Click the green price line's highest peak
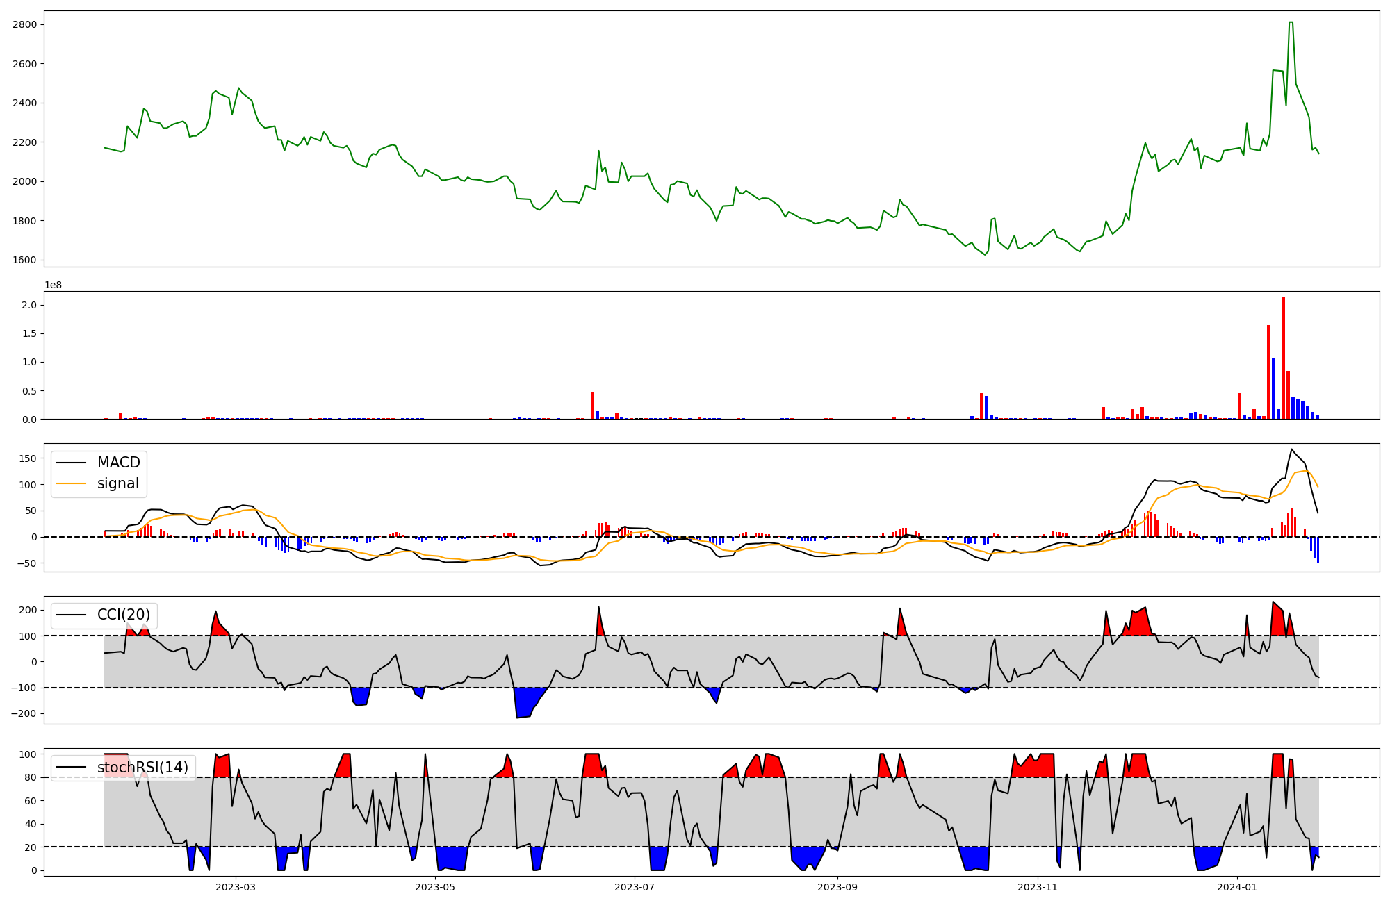This screenshot has width=1390, height=903. pos(1291,23)
